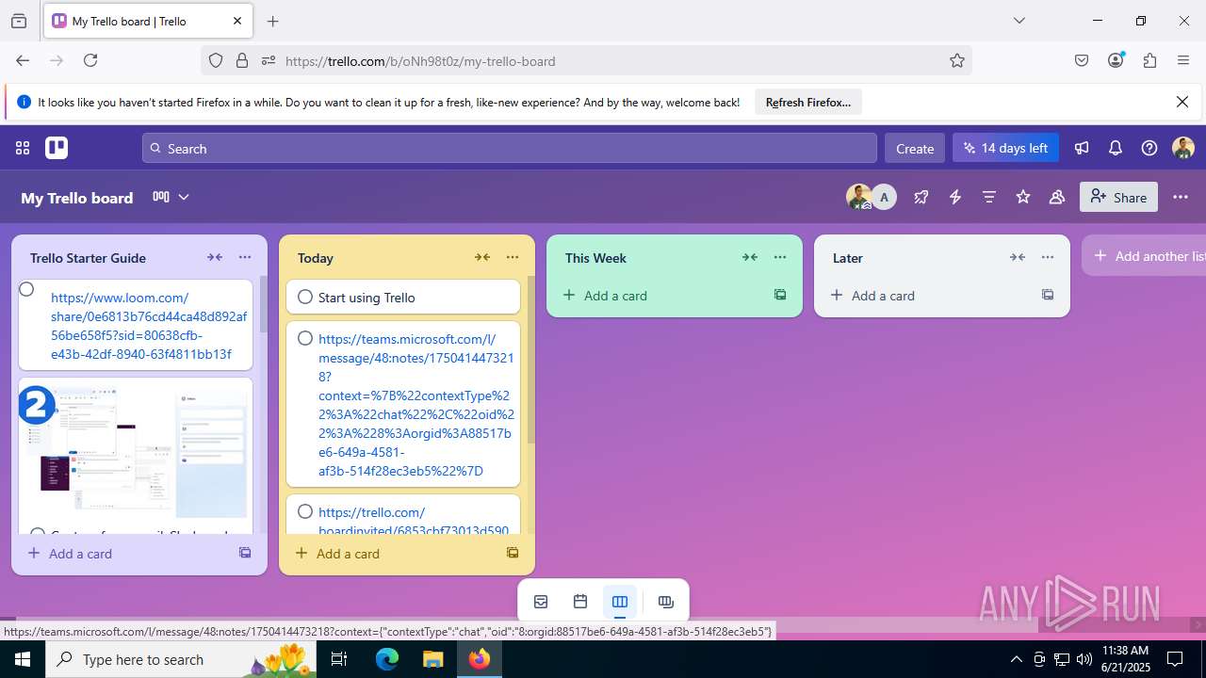Screen dimensions: 1206x678
Task: Collapse the Trello Starter Guide list
Action: pyautogui.click(x=215, y=257)
